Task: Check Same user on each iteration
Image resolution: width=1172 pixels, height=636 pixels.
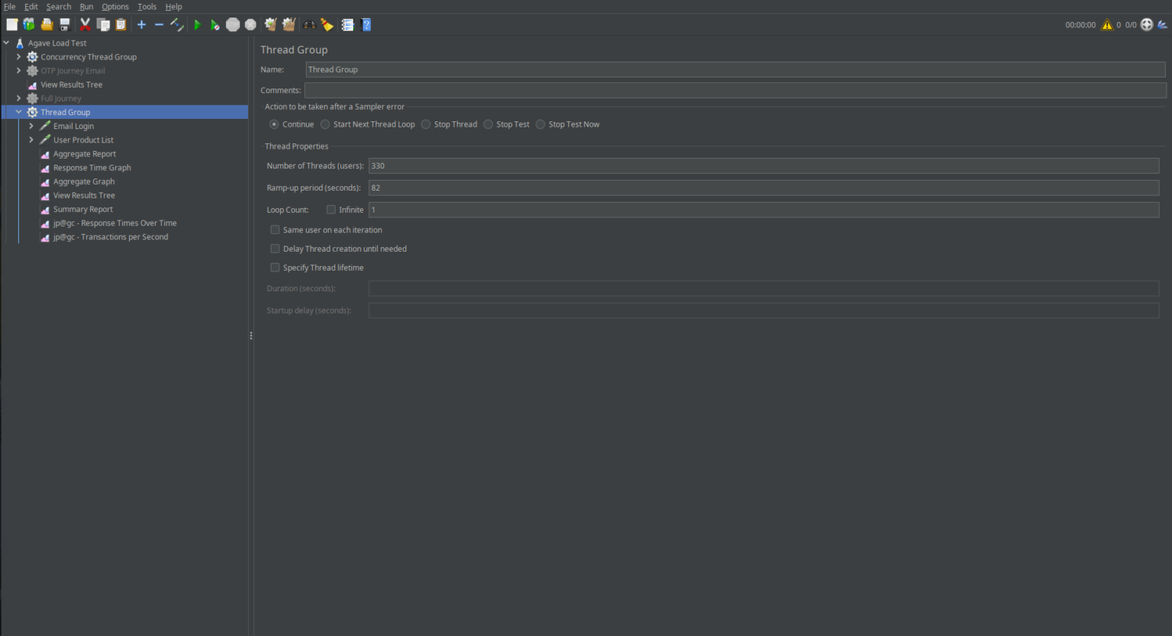Action: pos(275,229)
